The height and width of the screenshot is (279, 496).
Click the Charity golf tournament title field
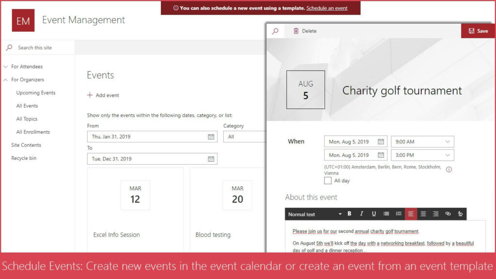point(402,91)
